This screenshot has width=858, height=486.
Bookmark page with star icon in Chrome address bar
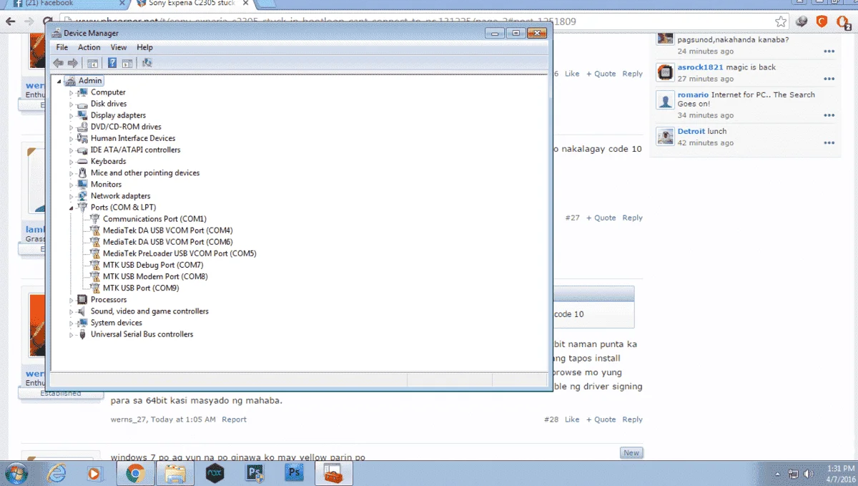point(781,21)
